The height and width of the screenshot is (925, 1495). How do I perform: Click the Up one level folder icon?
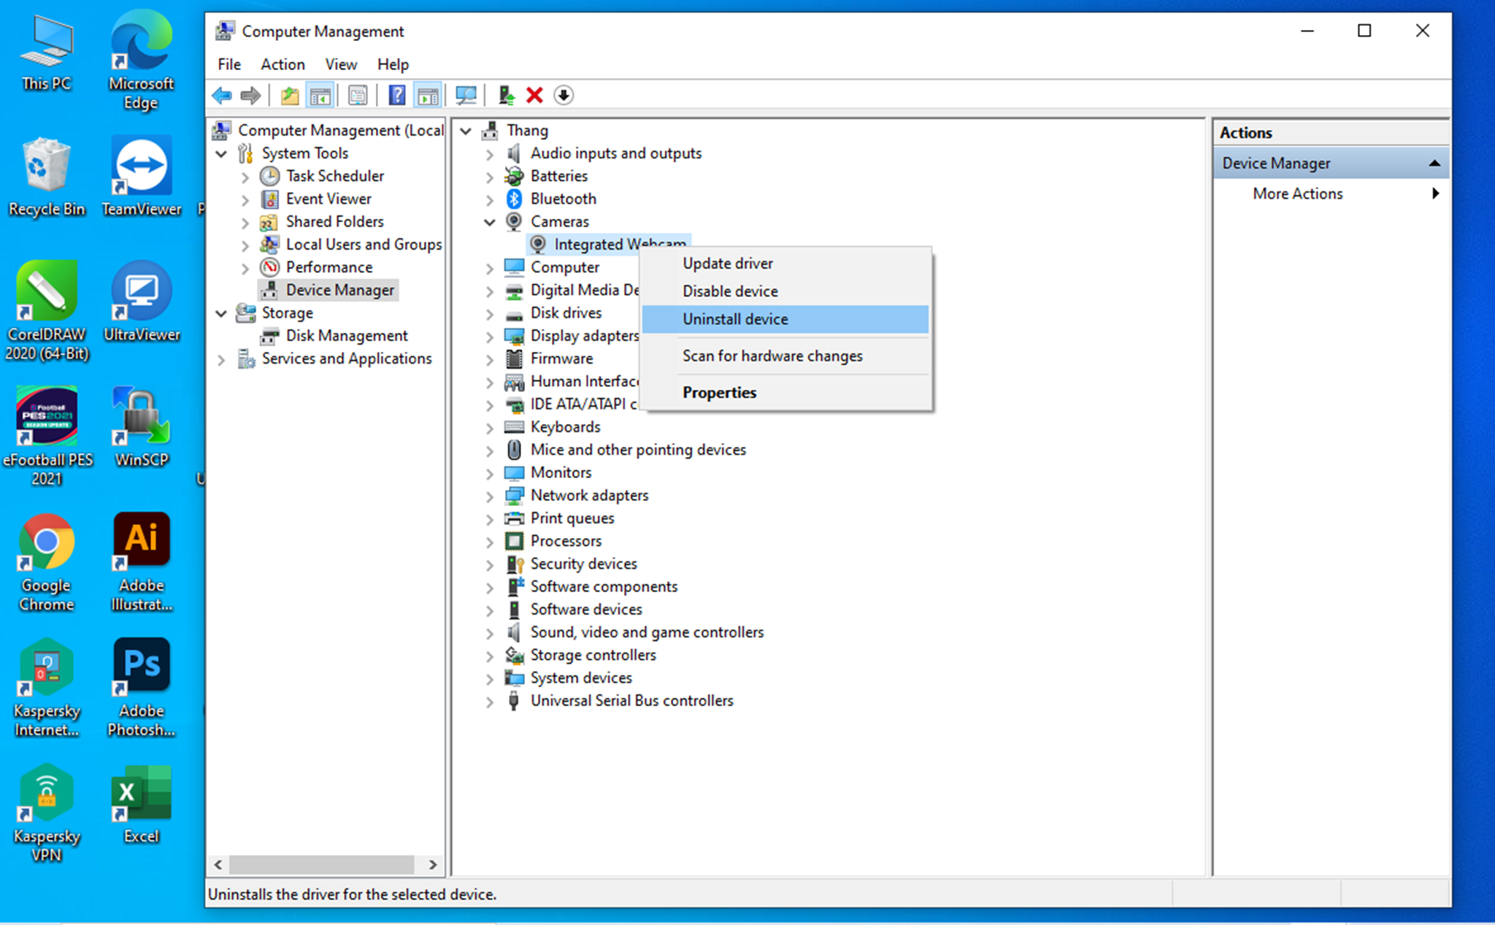290,96
